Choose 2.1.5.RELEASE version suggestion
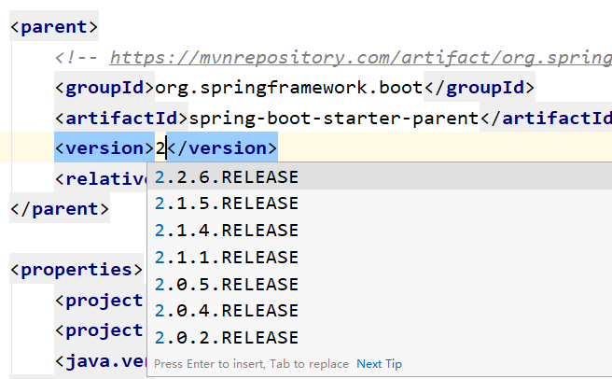The width and height of the screenshot is (612, 379). pyautogui.click(x=380, y=204)
